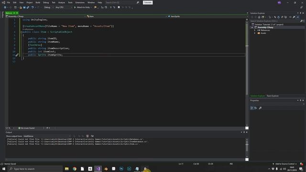The width and height of the screenshot is (306, 172).
Task: Open the Build menu
Action: (38, 2)
